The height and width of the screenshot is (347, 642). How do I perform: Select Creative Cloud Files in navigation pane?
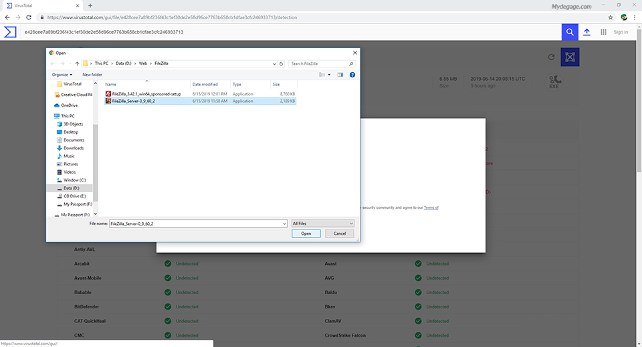tap(74, 94)
